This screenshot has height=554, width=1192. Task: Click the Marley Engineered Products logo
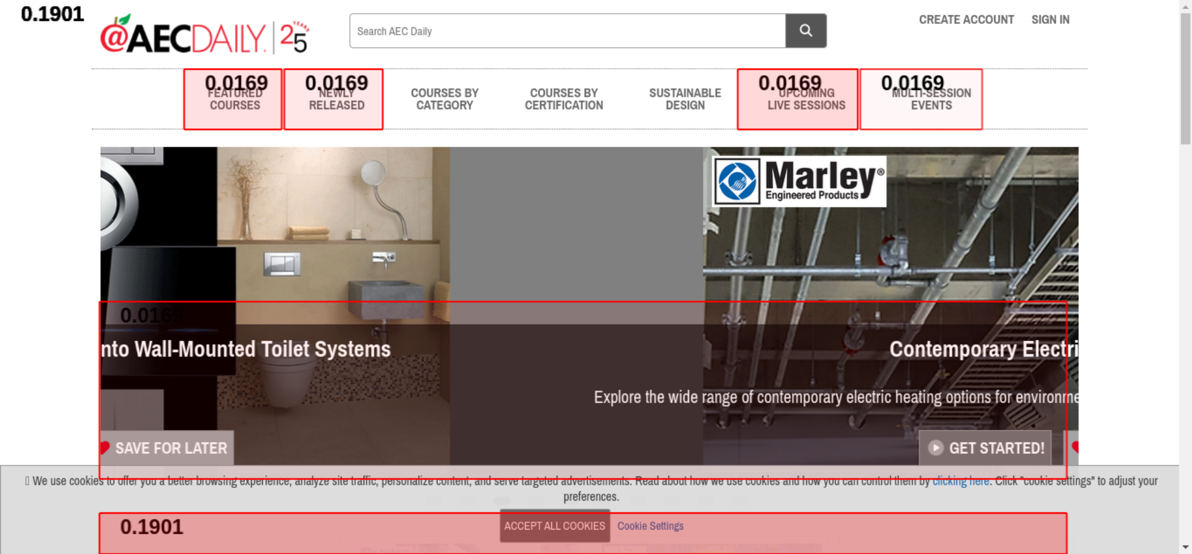[x=799, y=181]
